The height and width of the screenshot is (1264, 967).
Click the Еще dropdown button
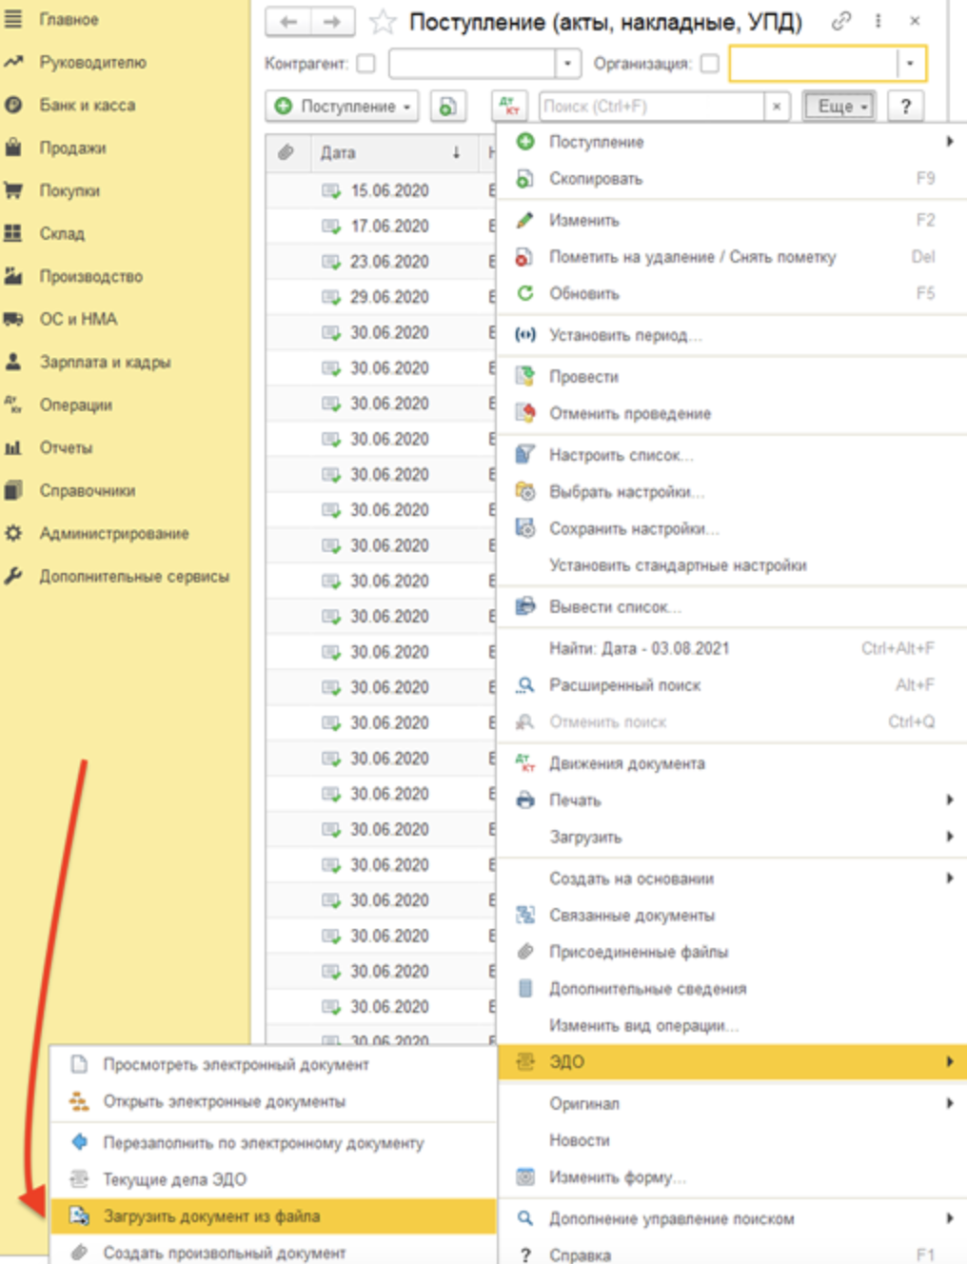click(839, 106)
